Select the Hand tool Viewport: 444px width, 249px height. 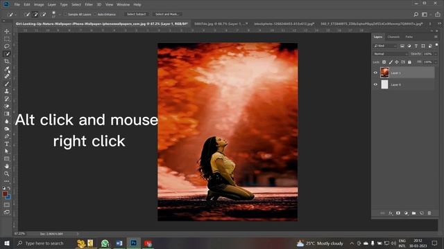pyautogui.click(x=6, y=166)
